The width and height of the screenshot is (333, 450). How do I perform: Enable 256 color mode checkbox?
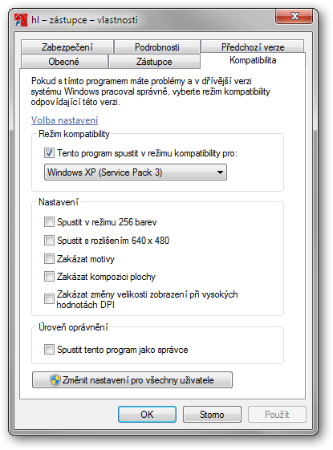(x=49, y=222)
